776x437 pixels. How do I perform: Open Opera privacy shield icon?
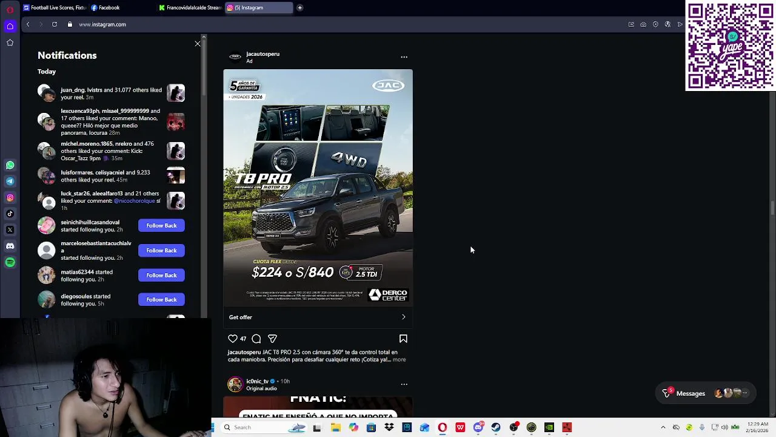click(x=655, y=24)
